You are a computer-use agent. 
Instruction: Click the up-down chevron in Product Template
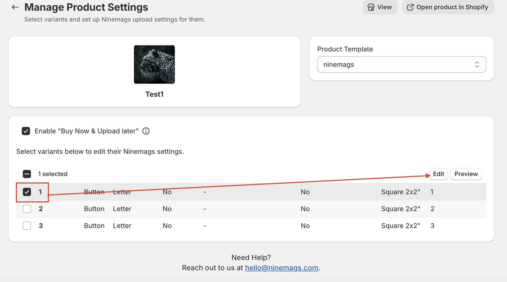477,64
